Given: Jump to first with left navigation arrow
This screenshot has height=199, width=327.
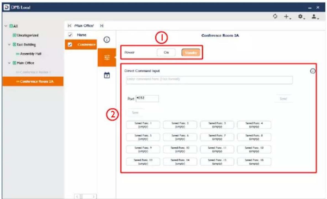Looking at the screenshot, I should (x=69, y=26).
